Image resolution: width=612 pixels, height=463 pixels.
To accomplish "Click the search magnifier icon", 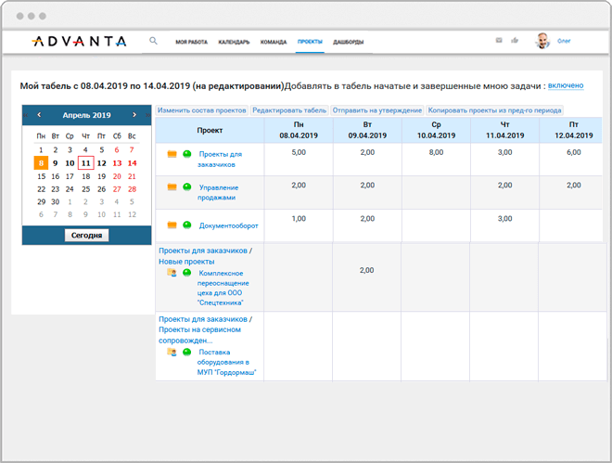I will tap(153, 41).
